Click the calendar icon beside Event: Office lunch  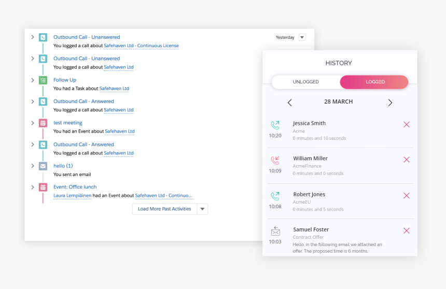43,187
